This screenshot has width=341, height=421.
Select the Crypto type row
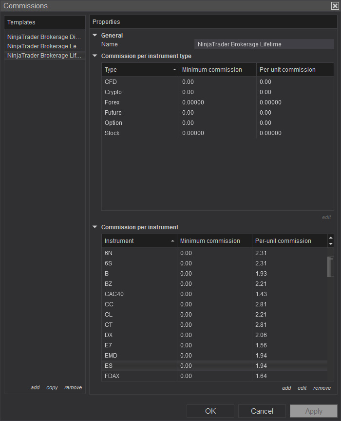pyautogui.click(x=218, y=92)
